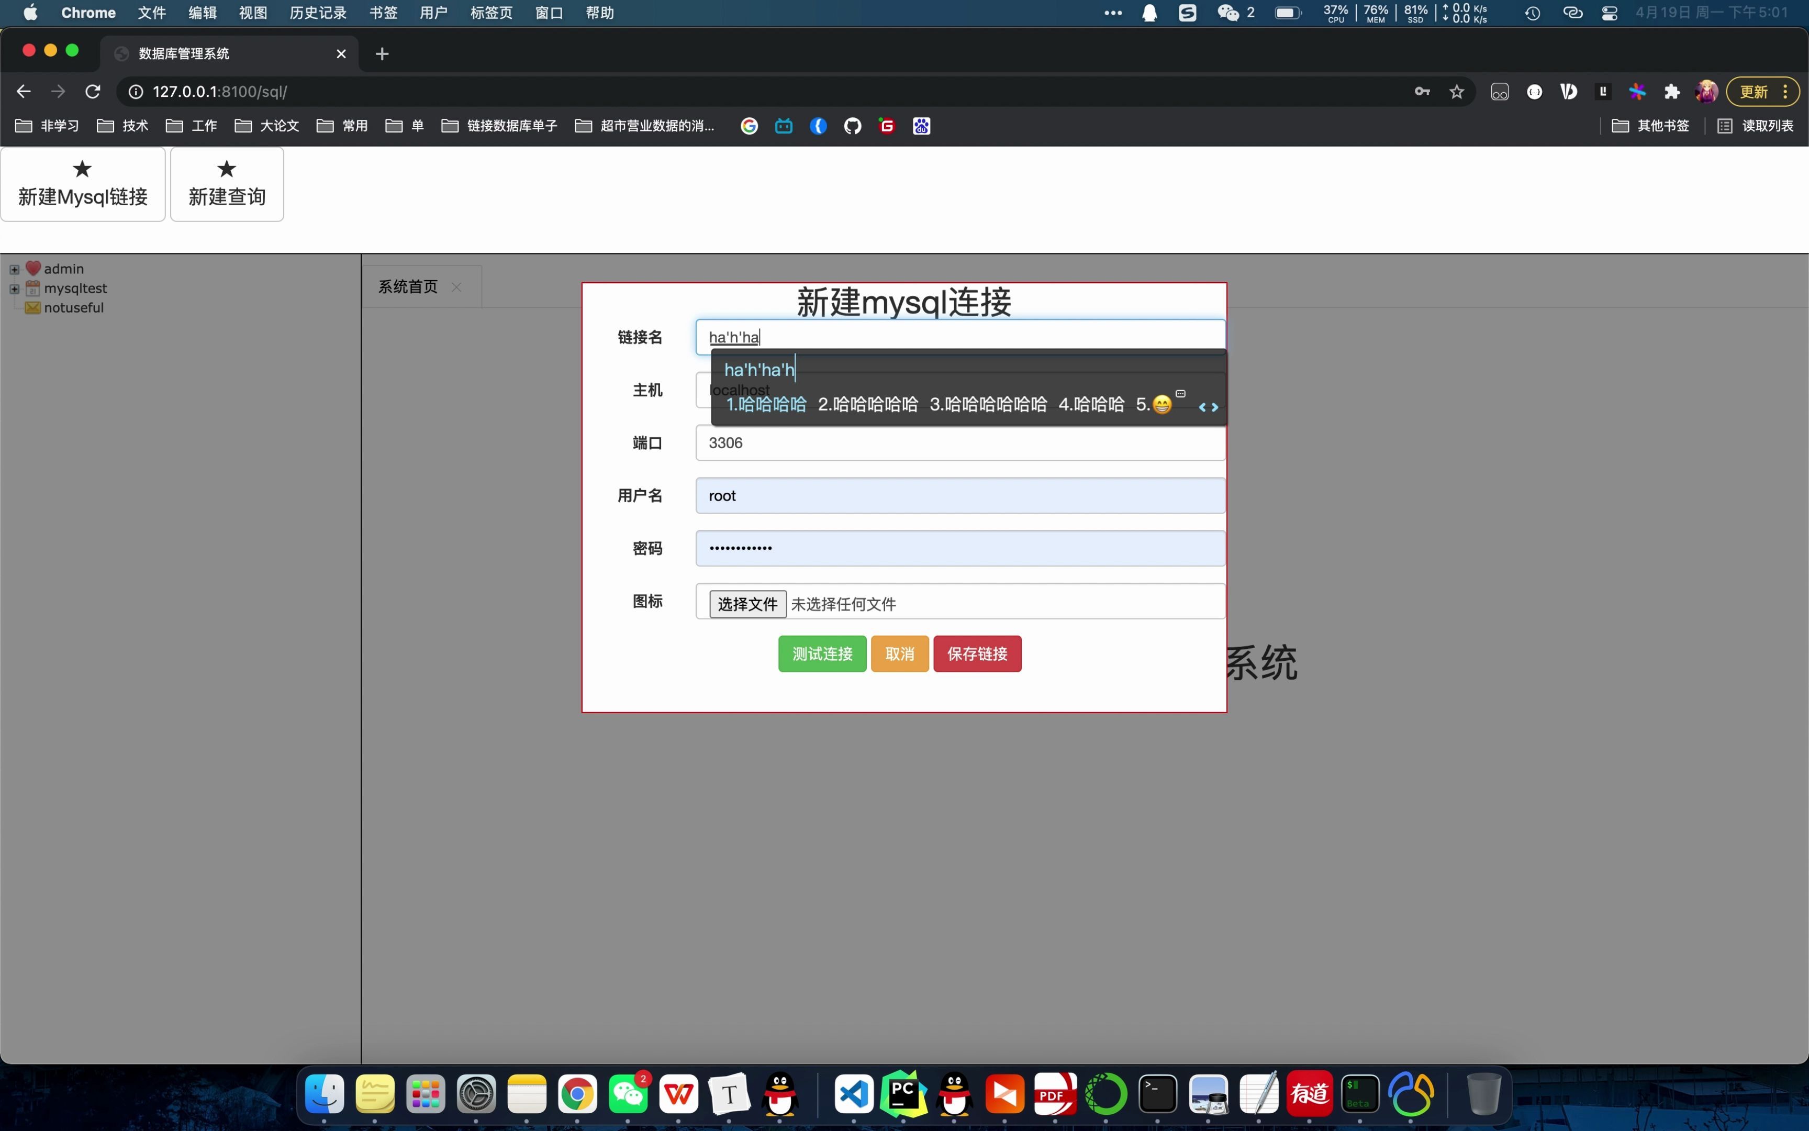
Task: Click the Chrome extensions puzzle icon
Action: pos(1671,91)
